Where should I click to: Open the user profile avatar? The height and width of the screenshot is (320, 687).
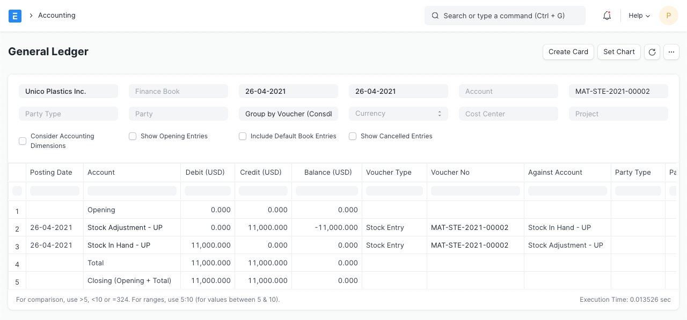click(668, 16)
